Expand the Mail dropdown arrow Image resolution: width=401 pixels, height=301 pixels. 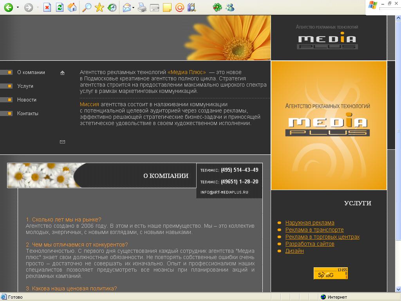pyautogui.click(x=133, y=8)
